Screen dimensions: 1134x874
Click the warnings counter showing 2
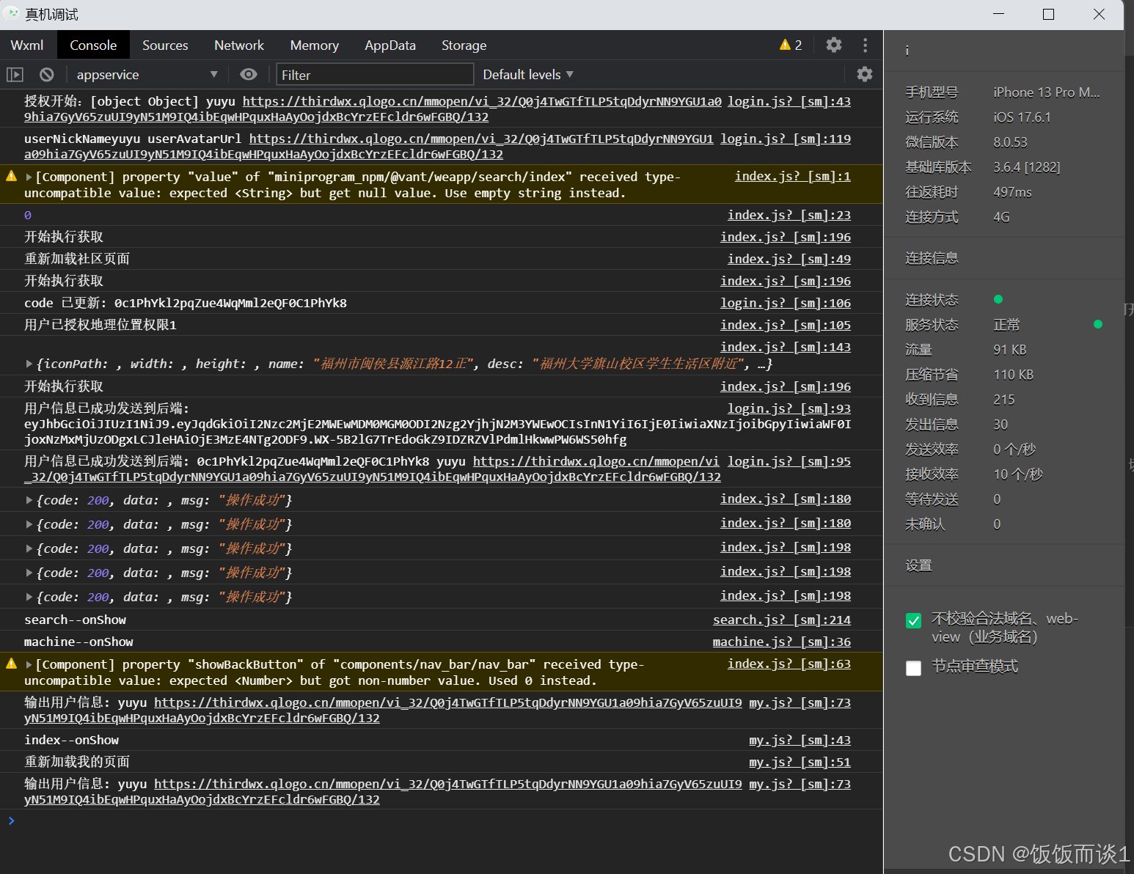tap(791, 45)
